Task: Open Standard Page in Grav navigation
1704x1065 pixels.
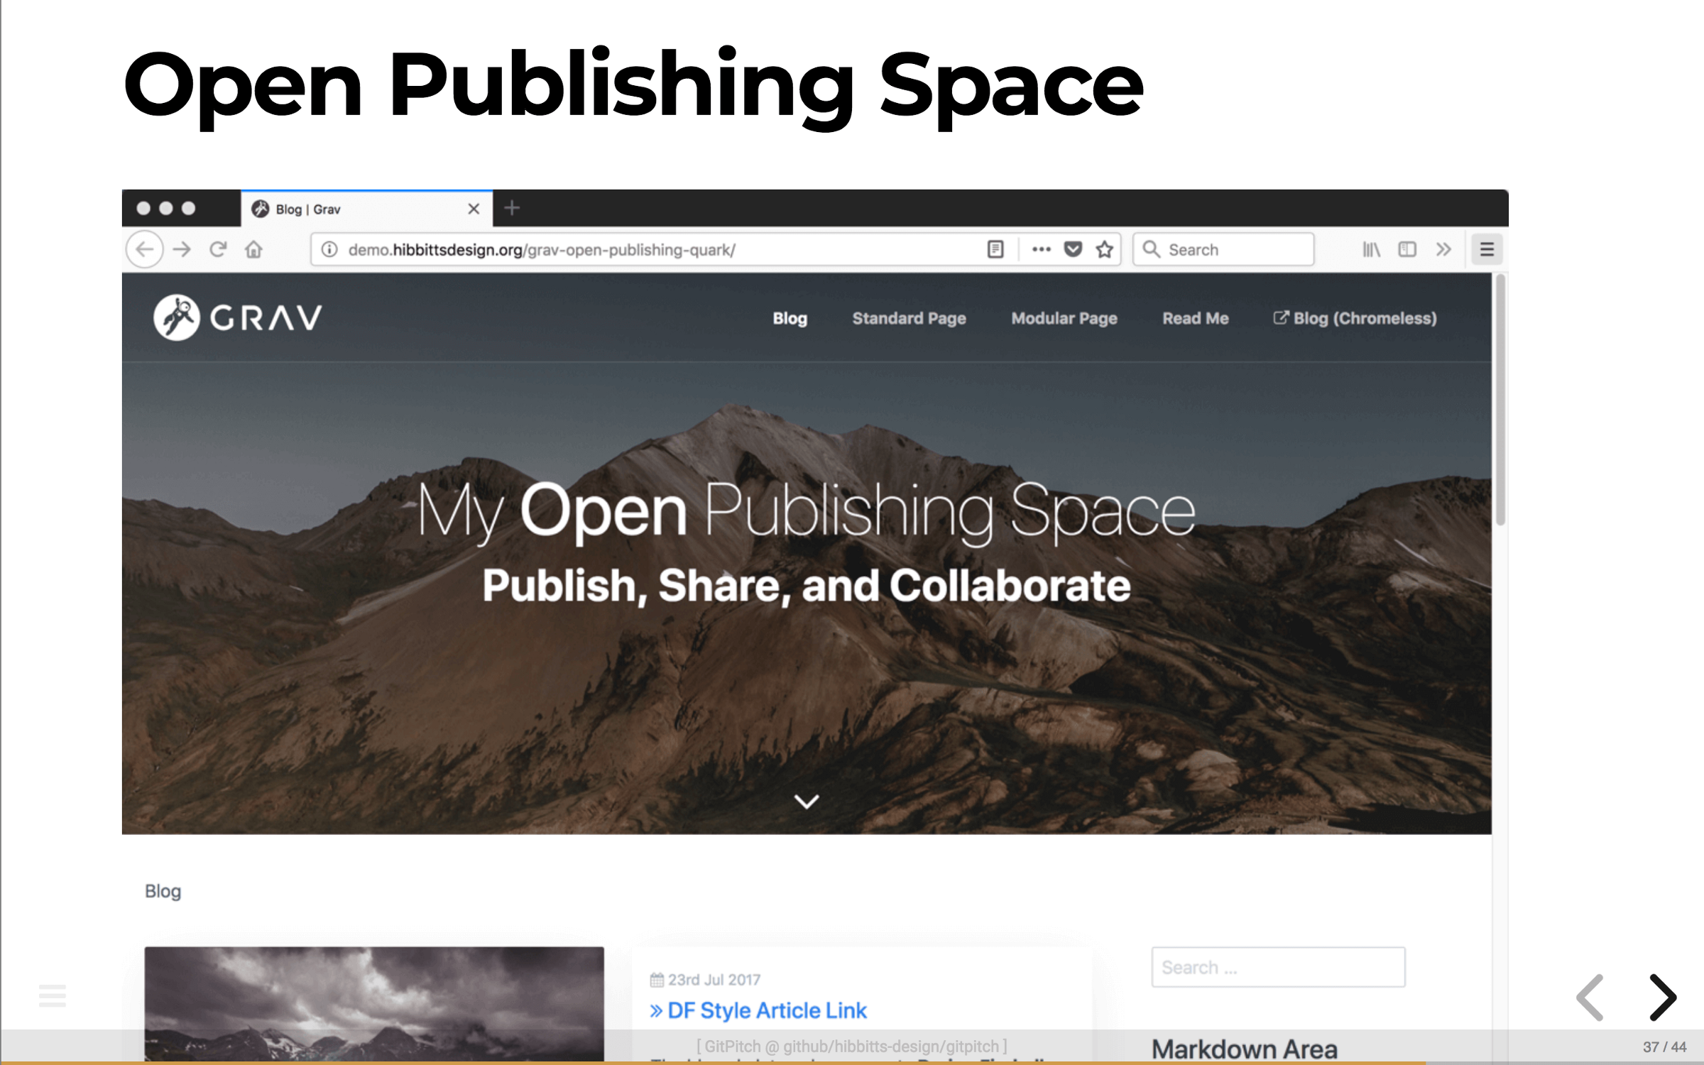Action: pos(909,318)
